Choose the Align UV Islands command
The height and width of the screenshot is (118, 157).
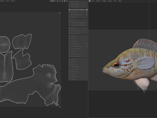click(x=78, y=49)
